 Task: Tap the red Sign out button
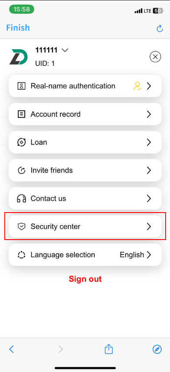tap(85, 279)
